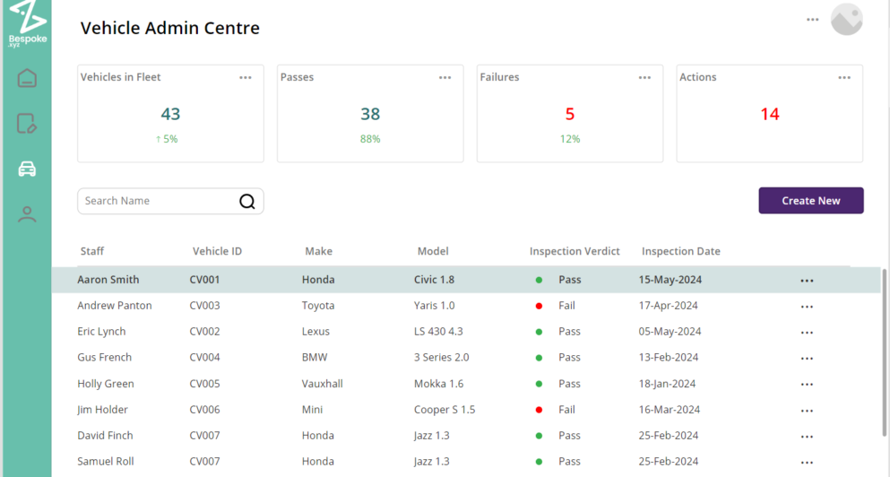Viewport: 890px width, 477px height.
Task: Click the BMW make cell
Action: [x=315, y=357]
